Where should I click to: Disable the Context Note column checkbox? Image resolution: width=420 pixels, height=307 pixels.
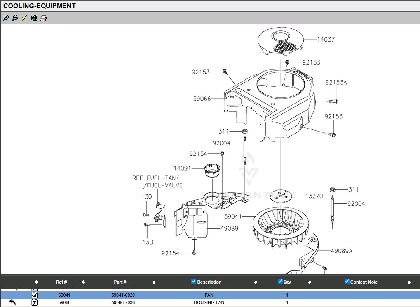tap(347, 282)
